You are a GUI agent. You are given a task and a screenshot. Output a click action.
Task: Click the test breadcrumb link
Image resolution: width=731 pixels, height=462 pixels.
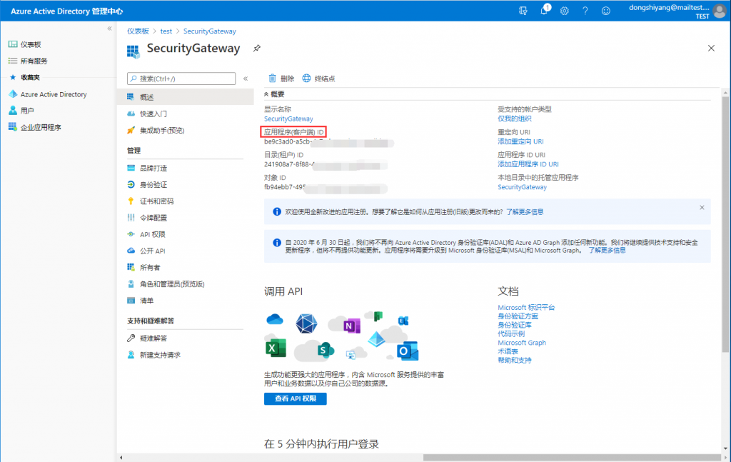[166, 31]
